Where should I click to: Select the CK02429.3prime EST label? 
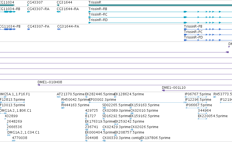pyautogui.click(x=116, y=127)
